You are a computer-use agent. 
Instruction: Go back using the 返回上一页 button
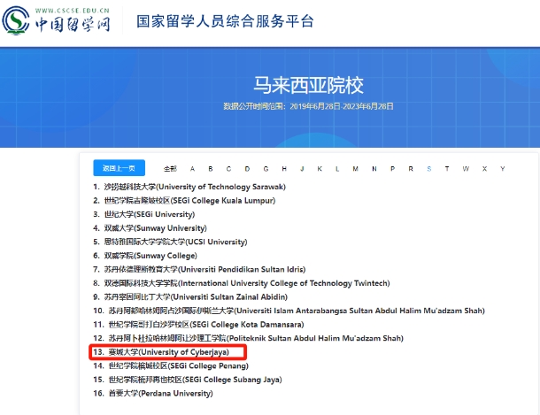120,168
